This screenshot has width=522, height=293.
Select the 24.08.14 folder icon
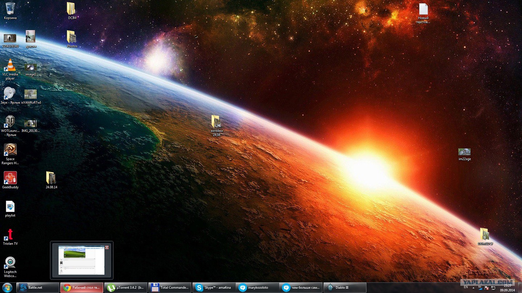point(51,180)
